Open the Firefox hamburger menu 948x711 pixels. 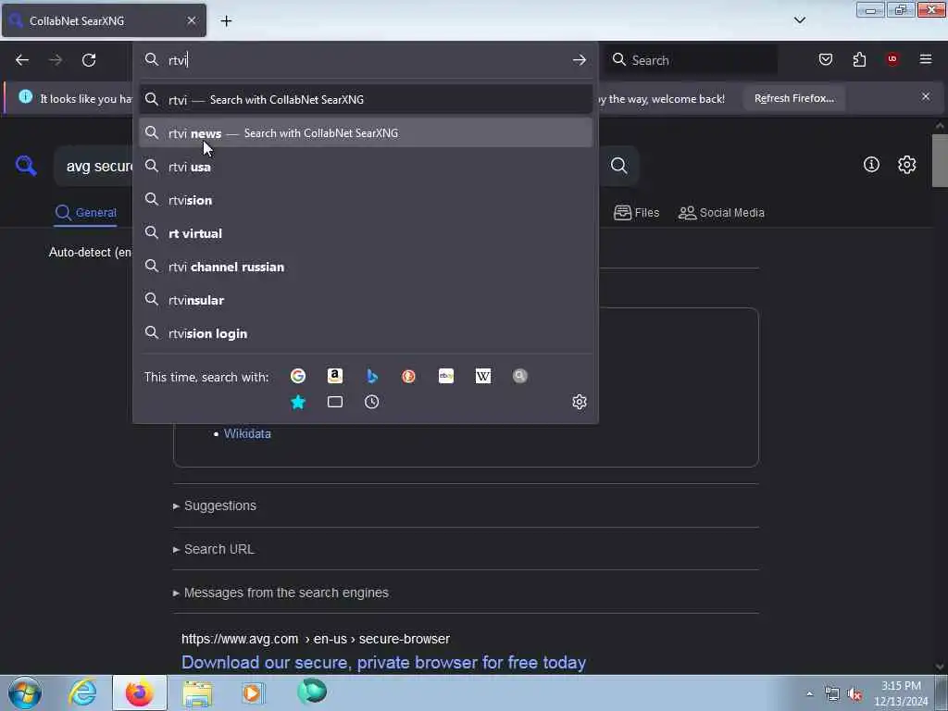tap(926, 59)
